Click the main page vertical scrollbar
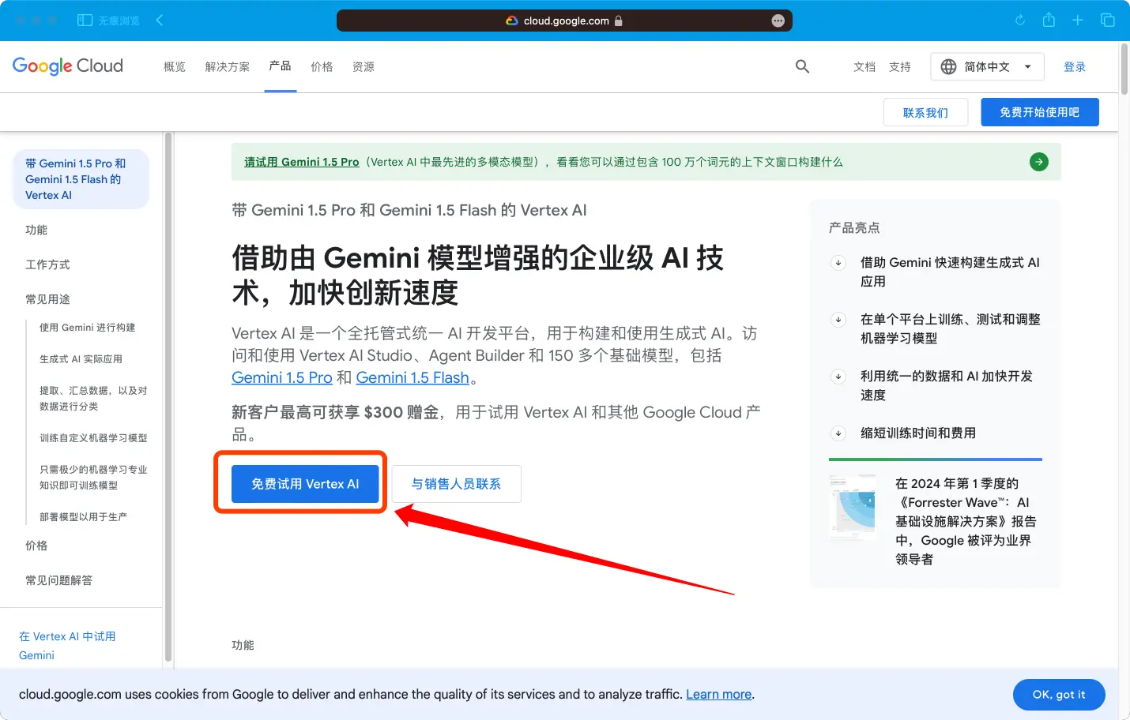Screen dimensions: 1130x720 click(1124, 69)
